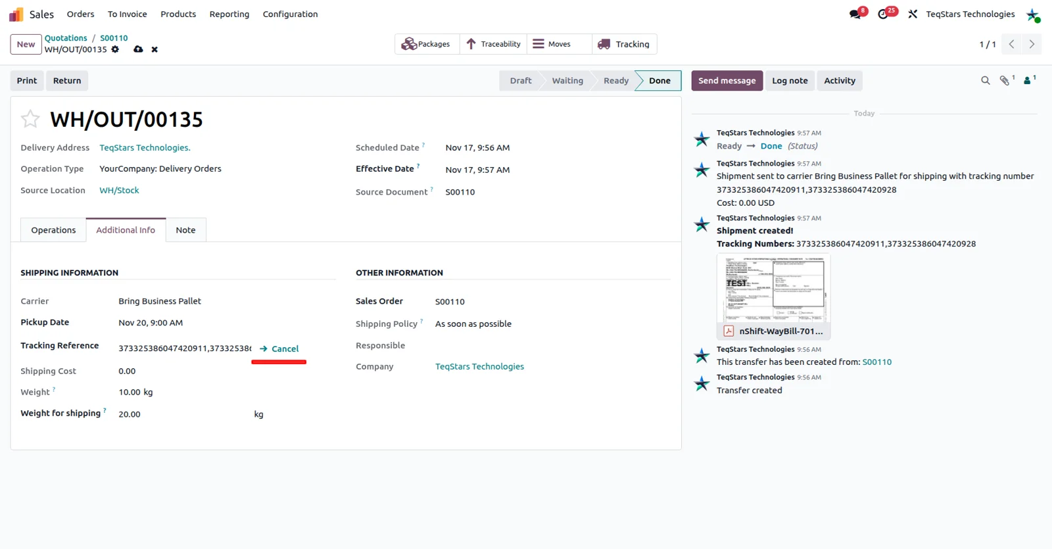Select the Additional Info tab
Image resolution: width=1052 pixels, height=549 pixels.
[x=126, y=230]
